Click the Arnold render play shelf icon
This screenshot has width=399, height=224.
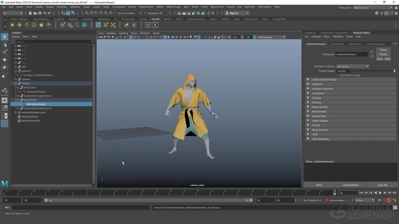tap(155, 25)
